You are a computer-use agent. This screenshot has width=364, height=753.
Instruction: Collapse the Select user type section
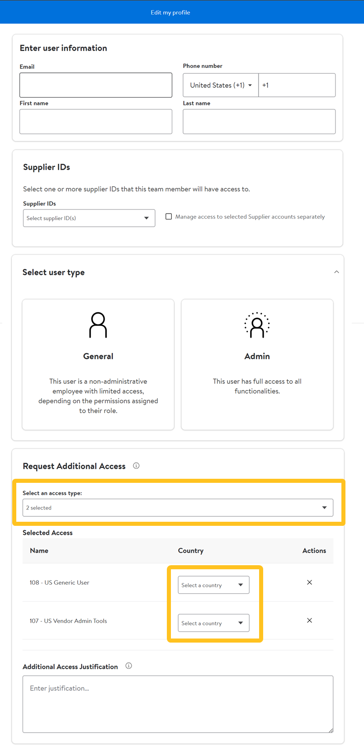[x=336, y=272]
